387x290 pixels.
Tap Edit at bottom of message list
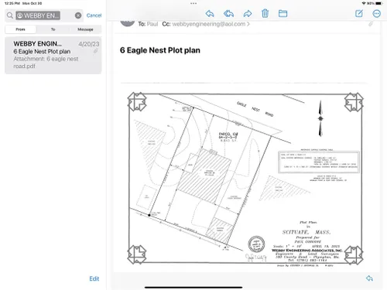(94, 278)
